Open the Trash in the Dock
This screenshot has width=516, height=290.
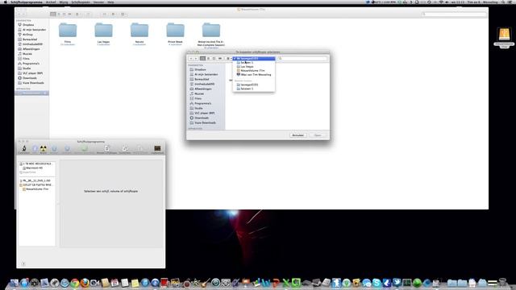click(x=502, y=283)
